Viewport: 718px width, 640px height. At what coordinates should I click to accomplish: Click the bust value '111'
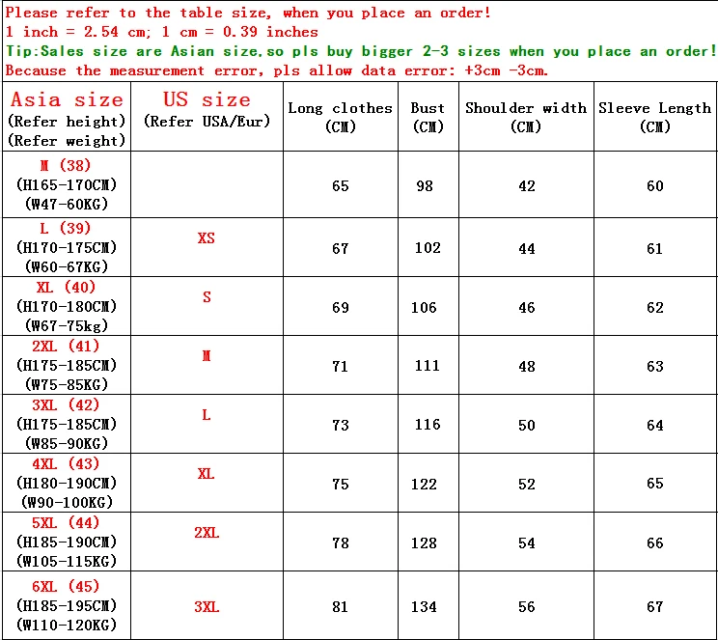[x=428, y=366]
